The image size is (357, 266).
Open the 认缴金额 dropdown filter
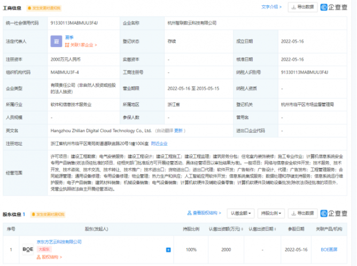point(240,214)
